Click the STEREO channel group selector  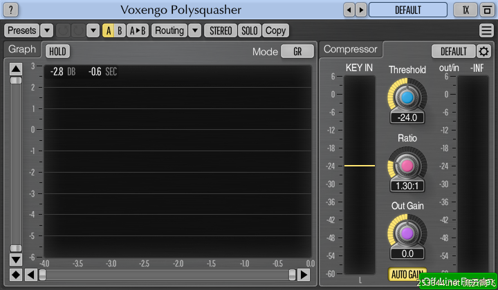tap(221, 30)
